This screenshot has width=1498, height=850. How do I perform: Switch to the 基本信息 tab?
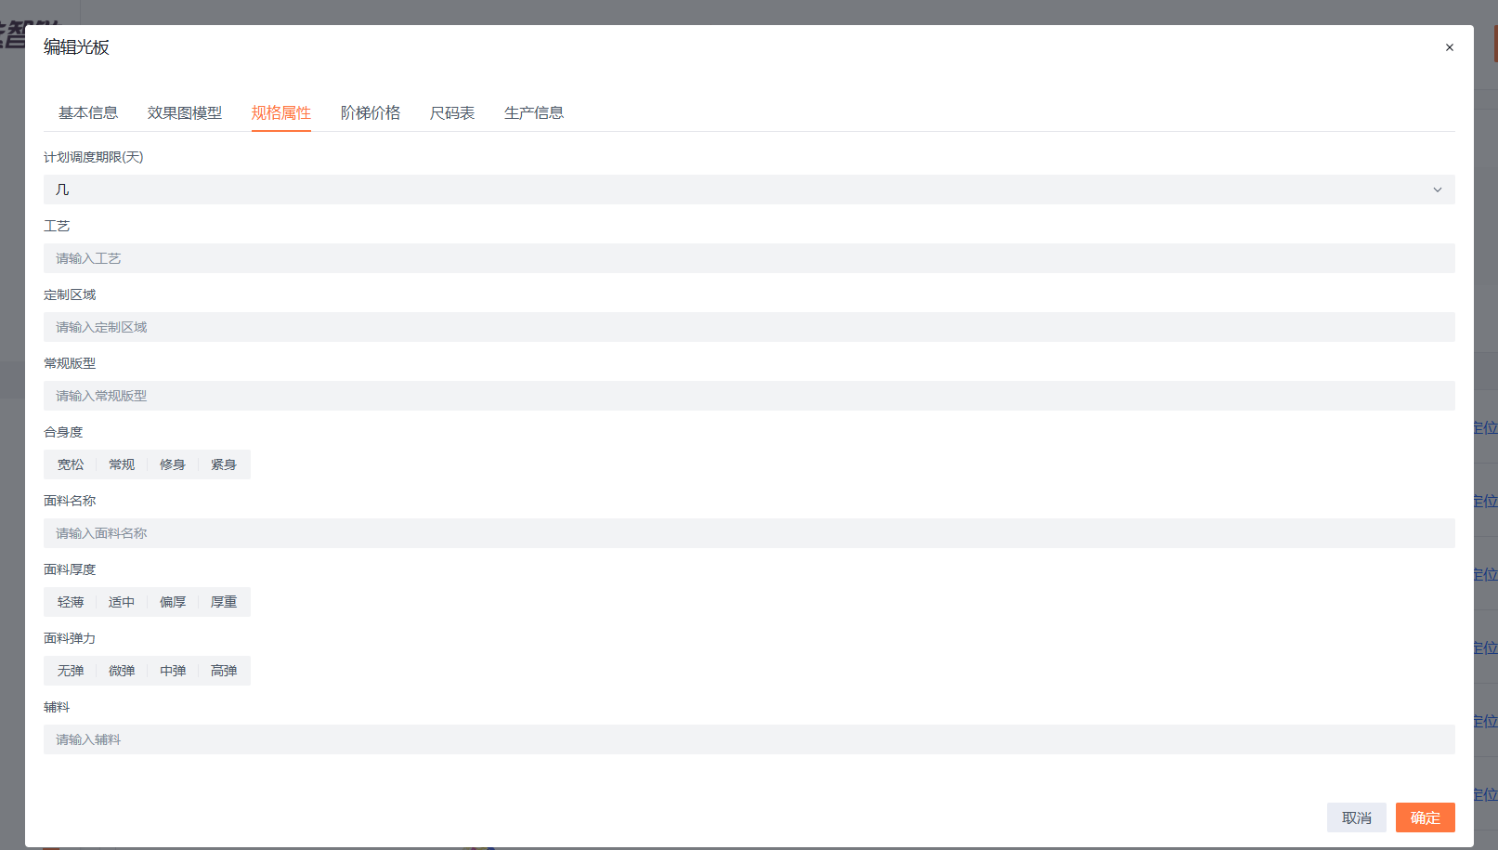(x=88, y=112)
